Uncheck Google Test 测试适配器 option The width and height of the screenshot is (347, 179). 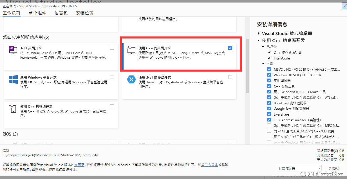pyautogui.click(x=269, y=109)
